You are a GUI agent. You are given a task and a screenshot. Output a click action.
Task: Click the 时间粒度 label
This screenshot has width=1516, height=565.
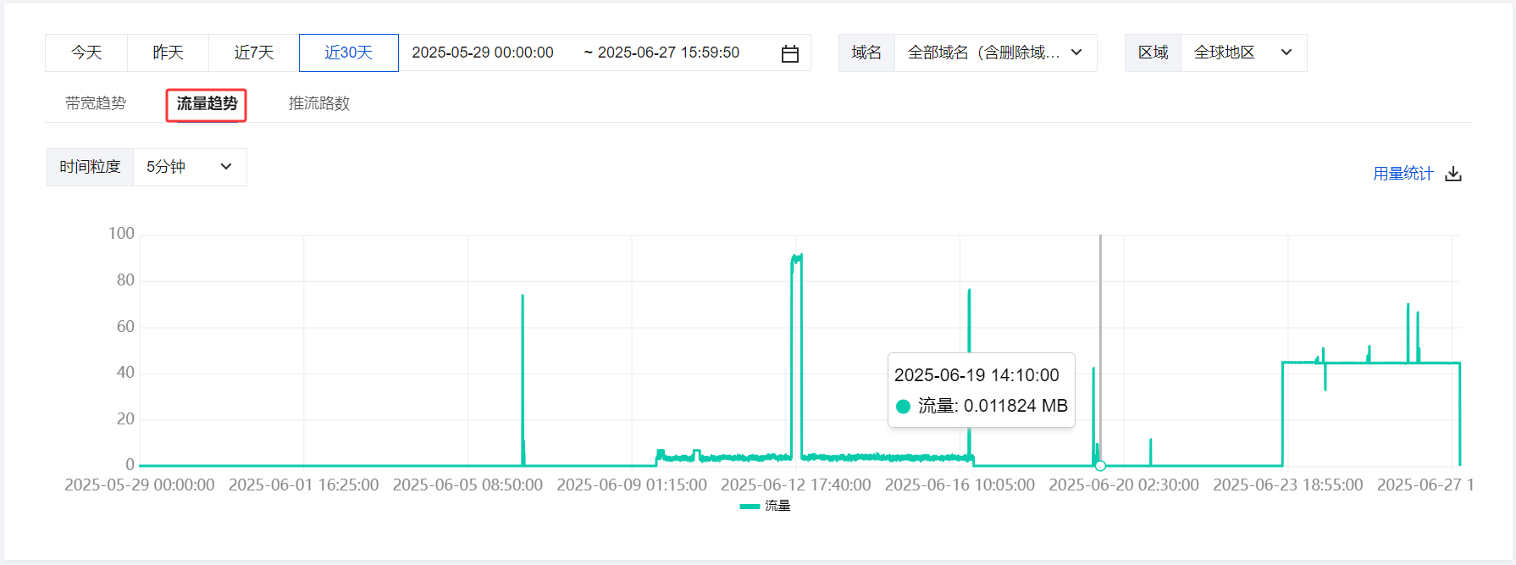click(90, 167)
